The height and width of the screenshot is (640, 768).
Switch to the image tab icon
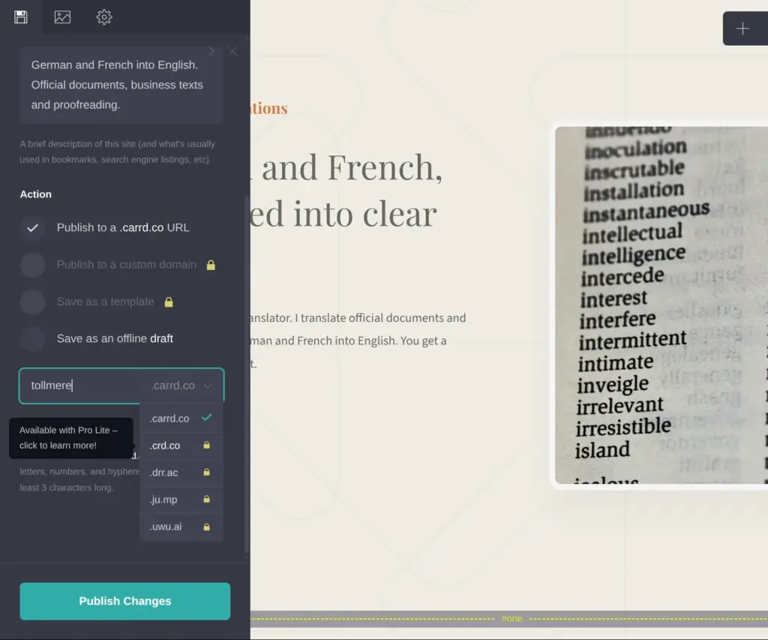[62, 17]
